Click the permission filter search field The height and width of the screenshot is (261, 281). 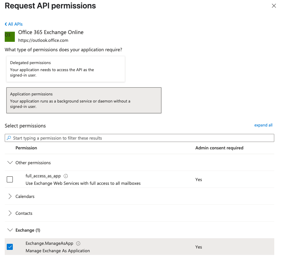pos(101,138)
